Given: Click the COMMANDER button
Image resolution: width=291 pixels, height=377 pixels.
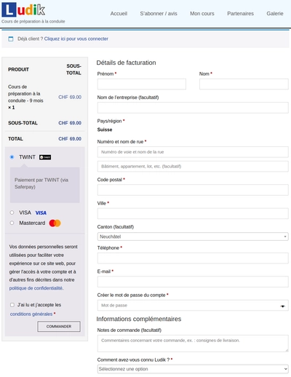Looking at the screenshot, I should (59, 326).
